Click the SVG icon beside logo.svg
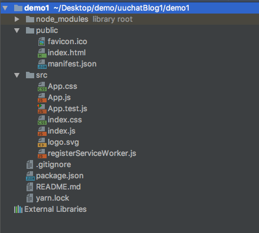The height and width of the screenshot is (233, 259). click(42, 142)
